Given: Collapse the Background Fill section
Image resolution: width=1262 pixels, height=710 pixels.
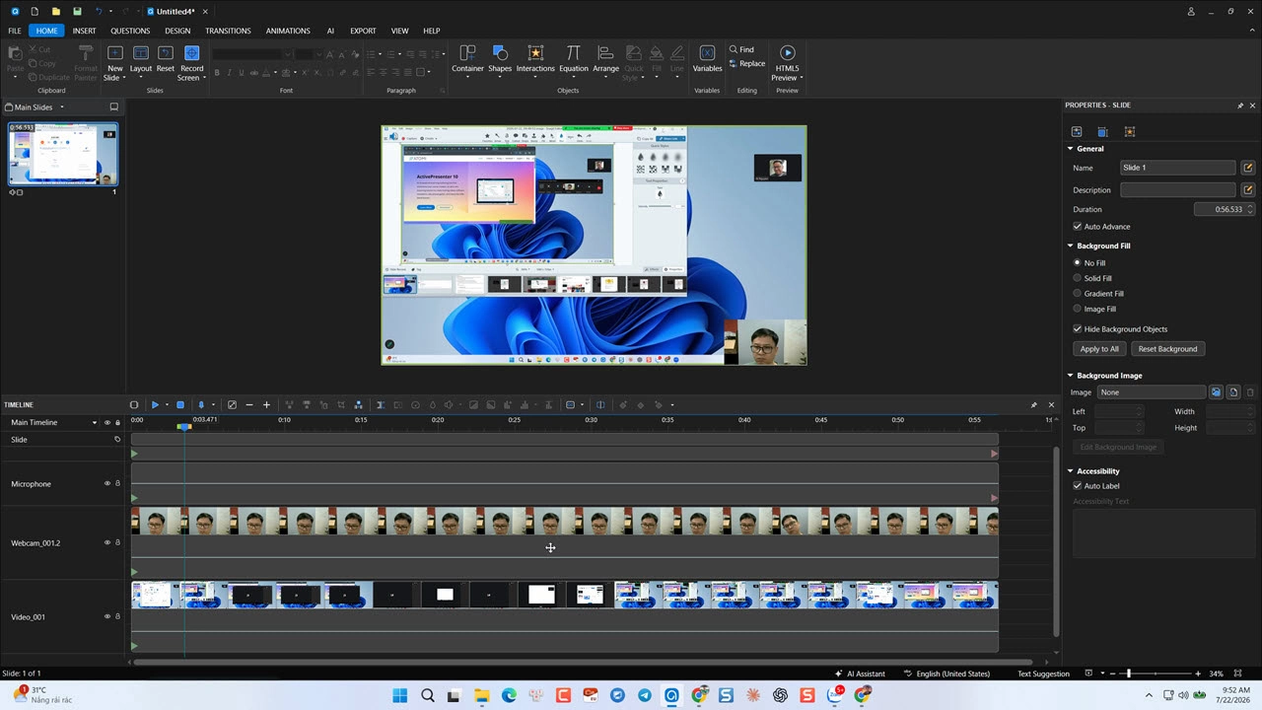Looking at the screenshot, I should (x=1071, y=246).
